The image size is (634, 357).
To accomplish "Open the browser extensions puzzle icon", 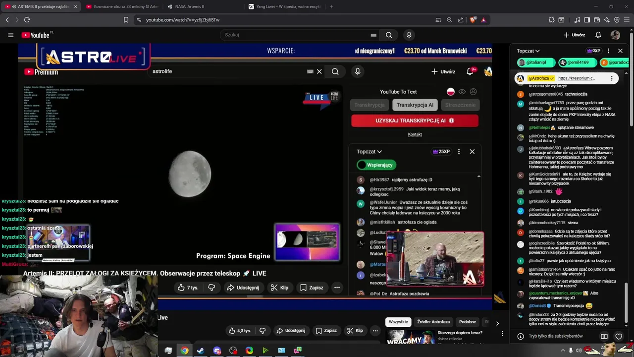I will click(x=551, y=20).
